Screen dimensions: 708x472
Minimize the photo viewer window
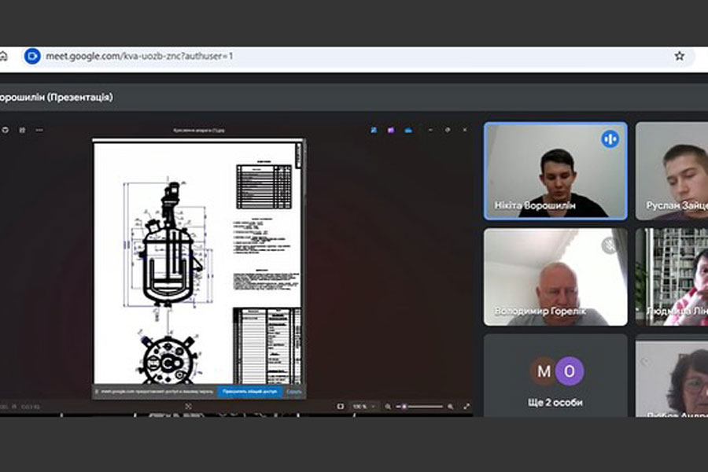point(430,130)
